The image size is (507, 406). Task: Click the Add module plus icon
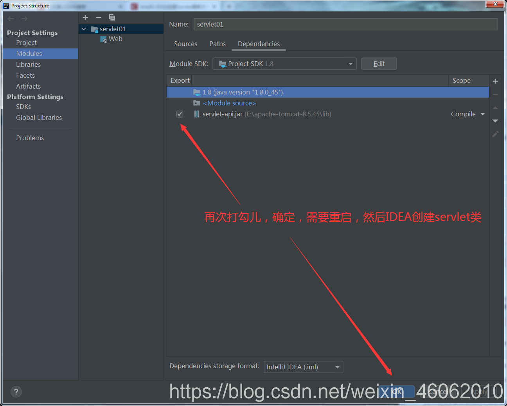coord(85,18)
